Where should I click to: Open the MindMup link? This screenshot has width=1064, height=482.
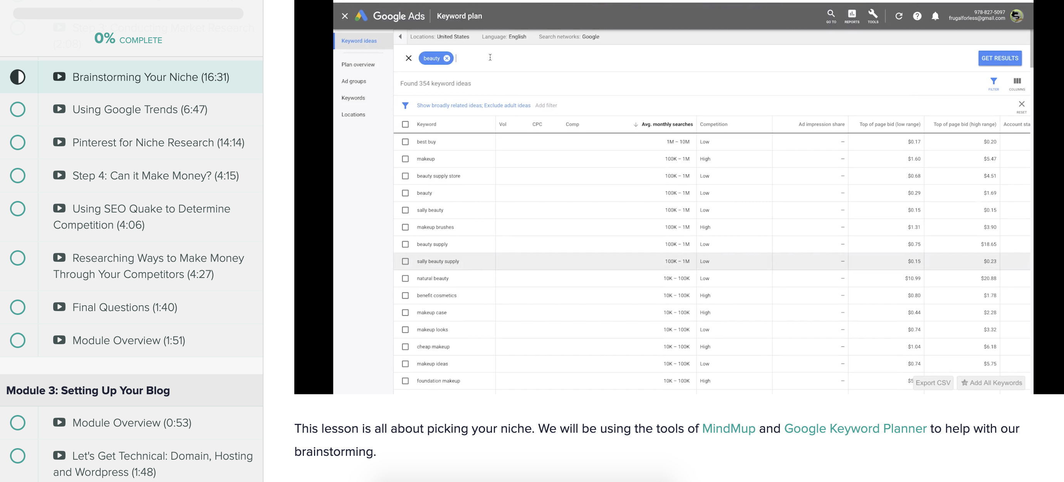[728, 428]
